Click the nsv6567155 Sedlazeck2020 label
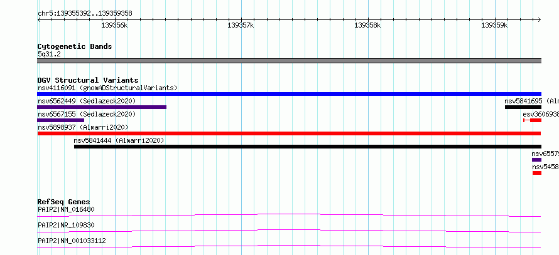559x255 pixels. tap(87, 114)
